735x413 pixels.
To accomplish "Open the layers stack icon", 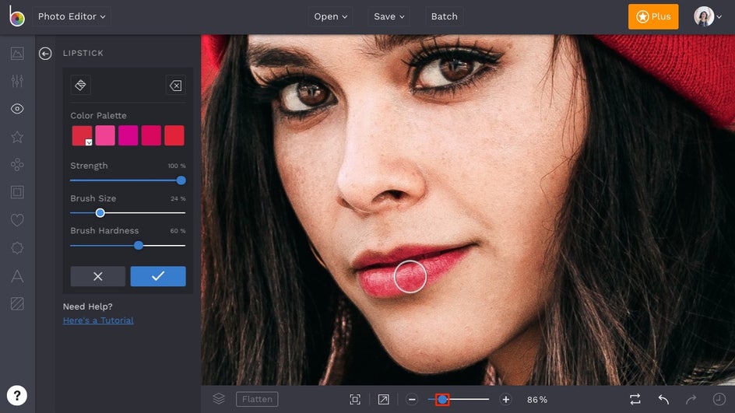I will point(219,399).
